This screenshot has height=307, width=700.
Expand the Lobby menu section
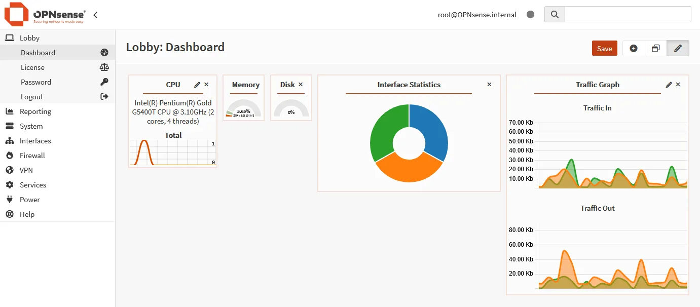pyautogui.click(x=29, y=38)
